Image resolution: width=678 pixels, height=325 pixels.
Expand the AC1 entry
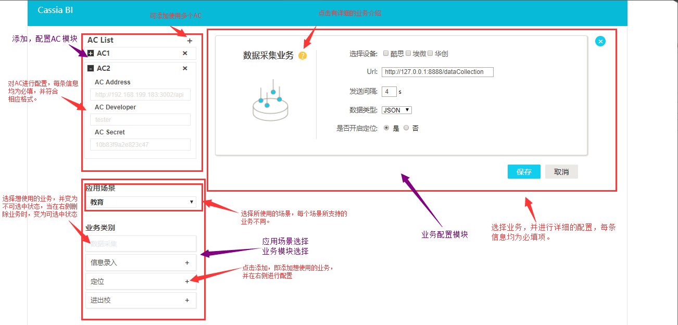[91, 53]
